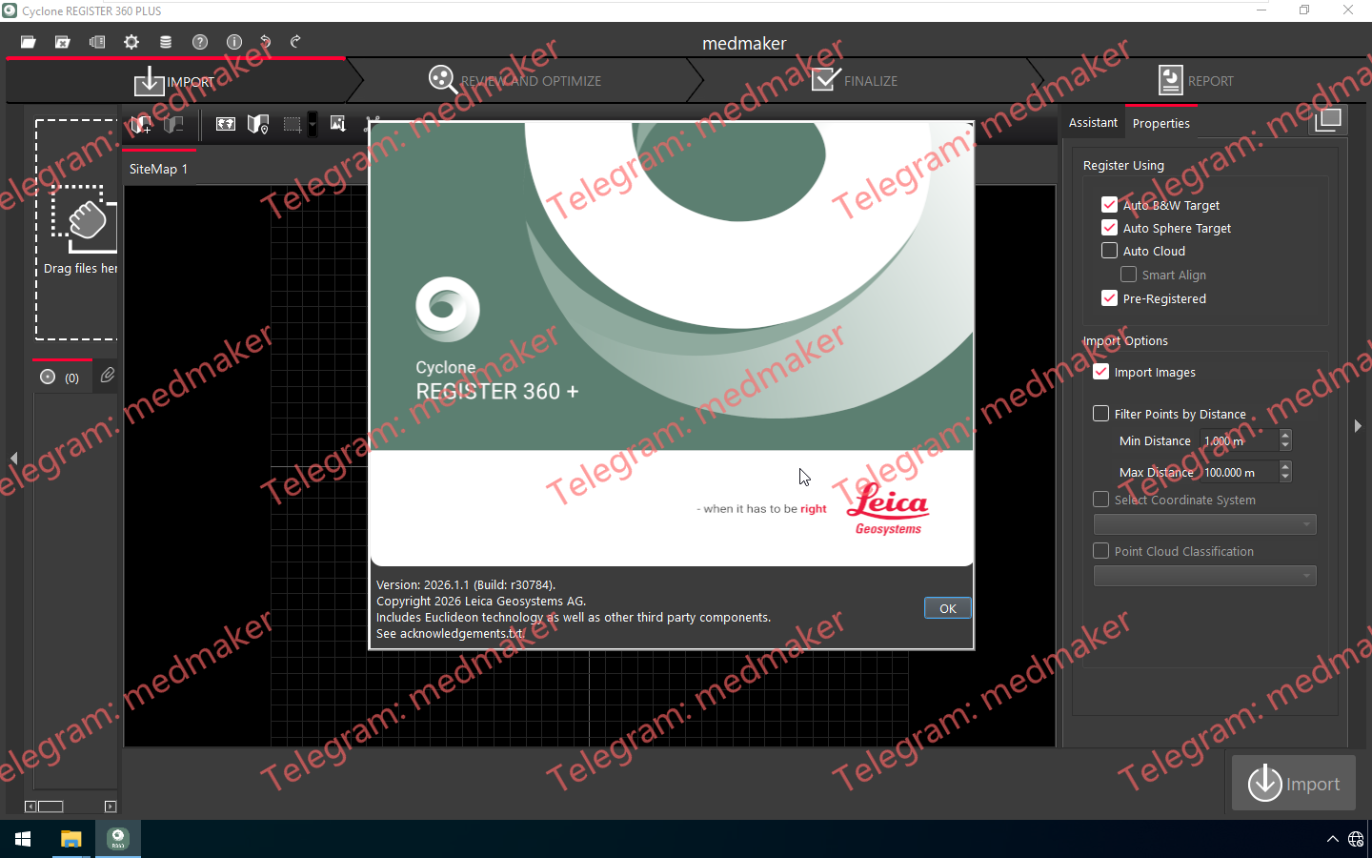Click the Min Distance value field
Viewport: 1372px width, 858px height.
pyautogui.click(x=1240, y=440)
